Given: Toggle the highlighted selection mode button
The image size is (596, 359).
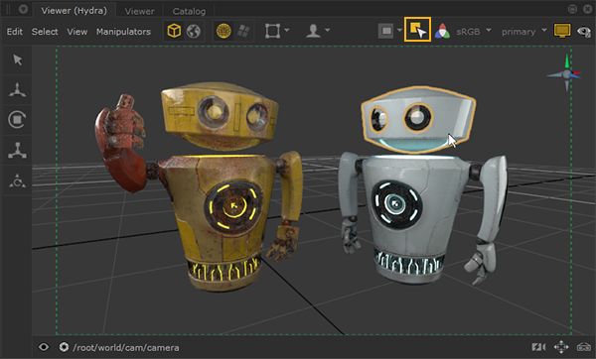Looking at the screenshot, I should pyautogui.click(x=417, y=29).
